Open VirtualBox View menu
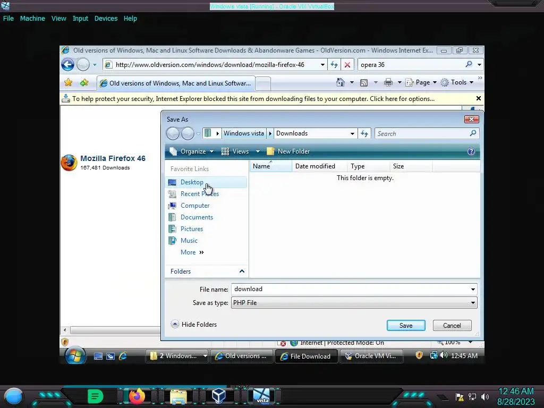The height and width of the screenshot is (408, 544). pyautogui.click(x=58, y=19)
